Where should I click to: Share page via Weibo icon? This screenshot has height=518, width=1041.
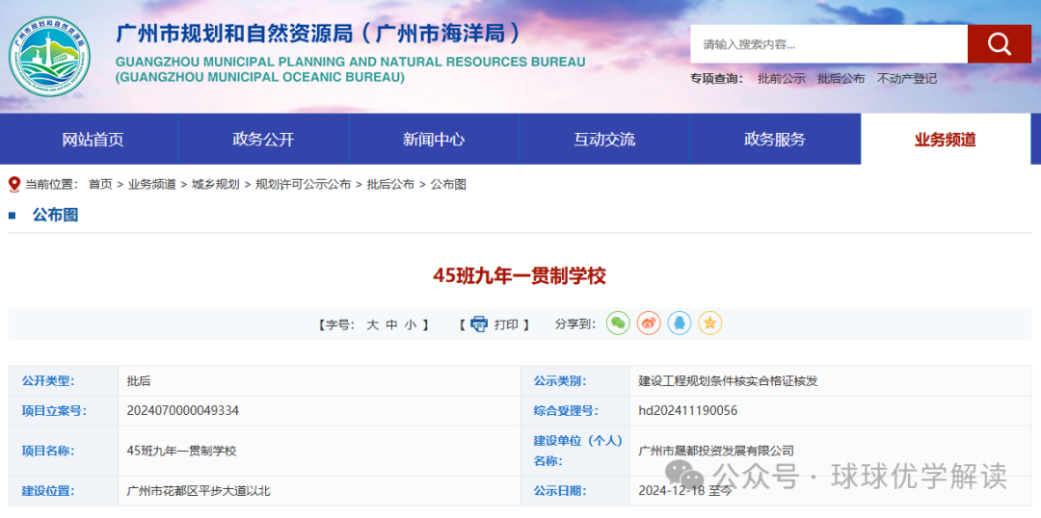coord(649,323)
